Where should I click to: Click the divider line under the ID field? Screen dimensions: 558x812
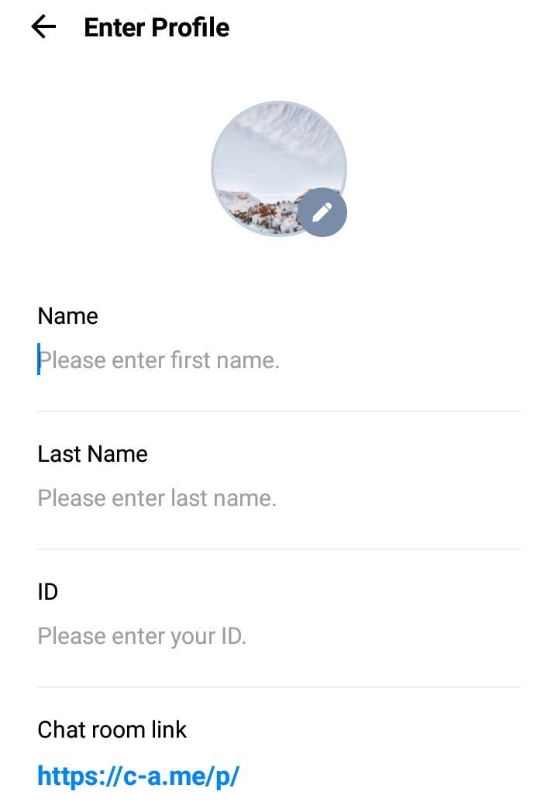[x=279, y=687]
